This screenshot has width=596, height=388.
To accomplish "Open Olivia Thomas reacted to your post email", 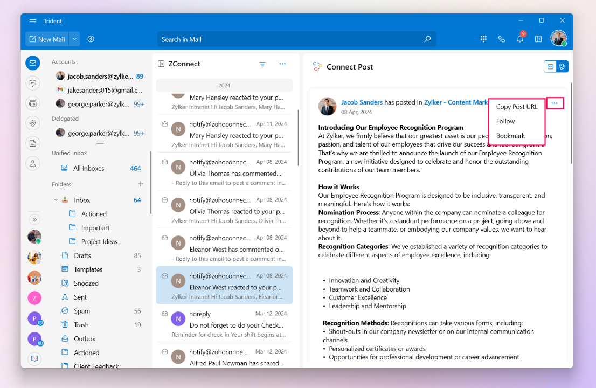I will point(224,210).
